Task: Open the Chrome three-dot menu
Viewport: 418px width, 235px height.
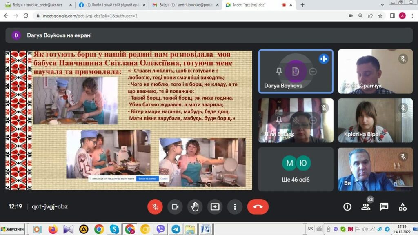Action: [412, 16]
